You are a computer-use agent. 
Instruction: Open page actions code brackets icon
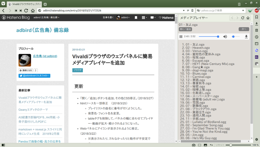point(211,145)
